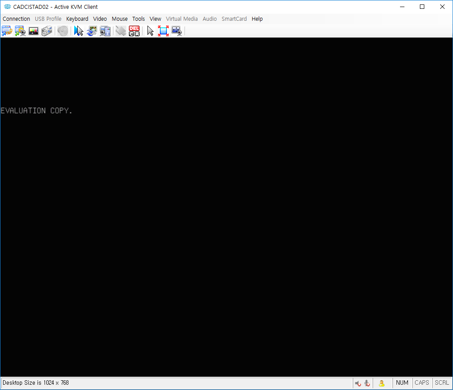Image resolution: width=453 pixels, height=390 pixels.
Task: Close the Active KVM Client window
Action: [442, 7]
